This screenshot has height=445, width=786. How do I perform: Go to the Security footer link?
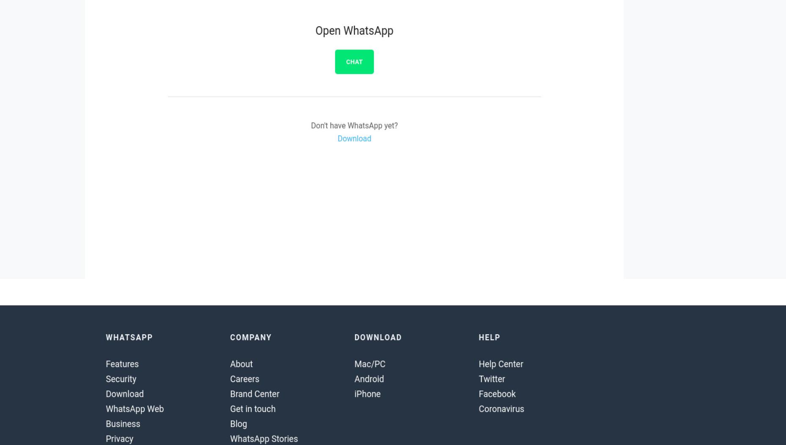coord(121,379)
